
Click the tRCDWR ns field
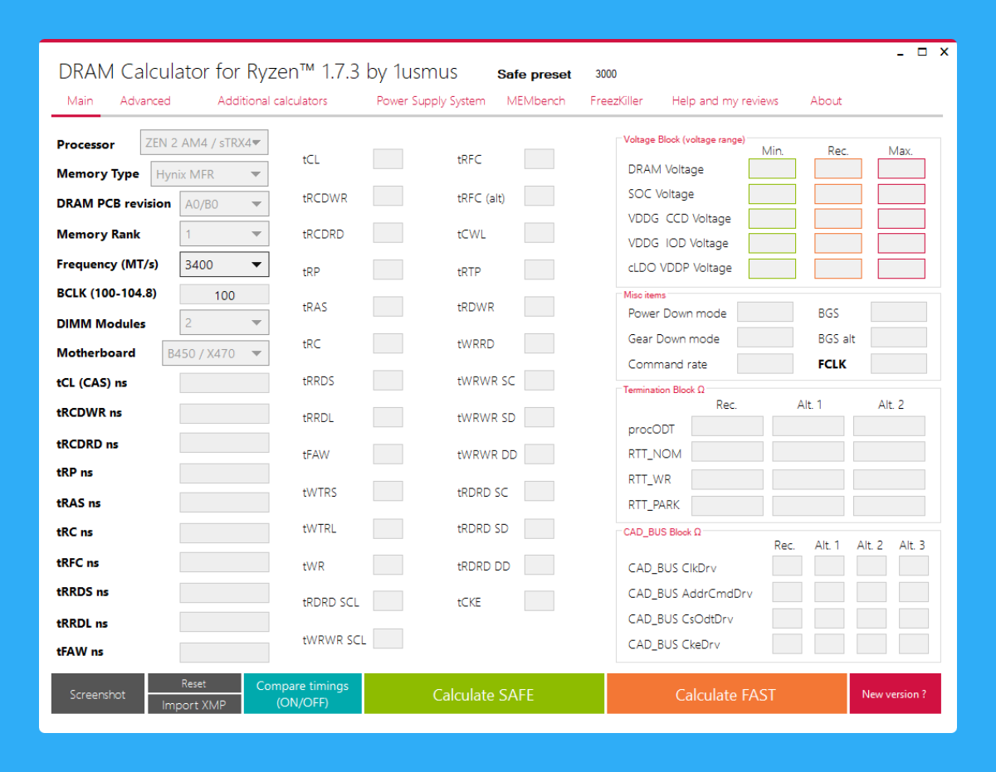pyautogui.click(x=224, y=413)
